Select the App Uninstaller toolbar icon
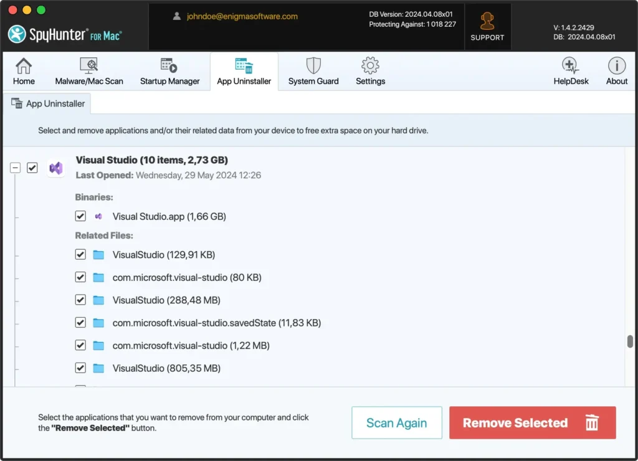 click(244, 65)
